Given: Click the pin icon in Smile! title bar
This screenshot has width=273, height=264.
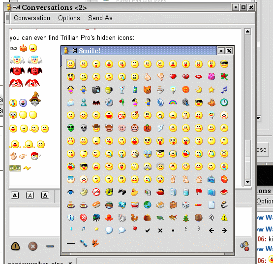Looking at the screenshot, I should coord(73,51).
